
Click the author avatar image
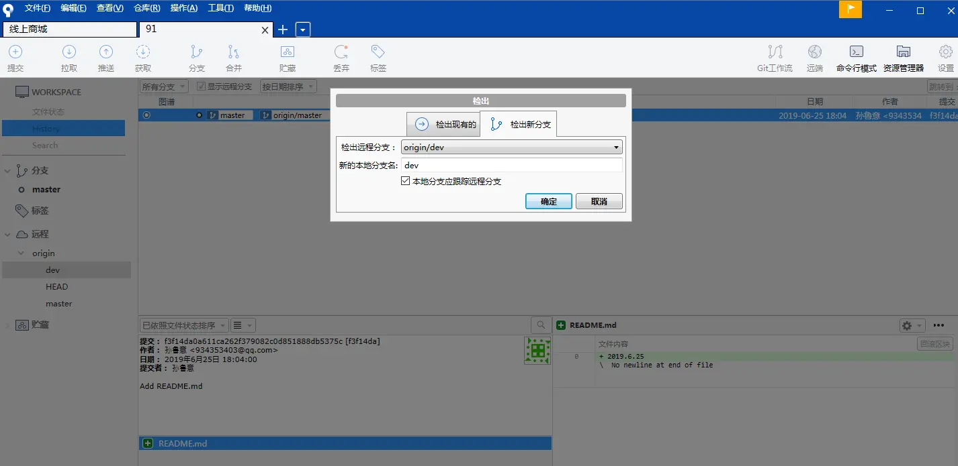[x=537, y=351]
